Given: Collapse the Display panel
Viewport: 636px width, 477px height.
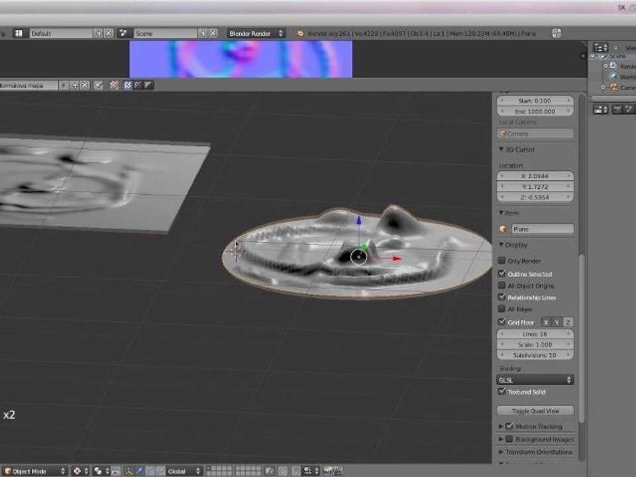Looking at the screenshot, I should [x=502, y=244].
